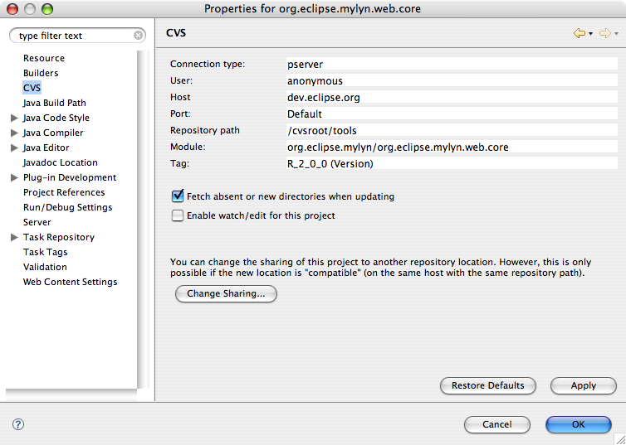Viewport: 626px width, 445px height.
Task: Open the Javadoc Location page
Action: 61,162
